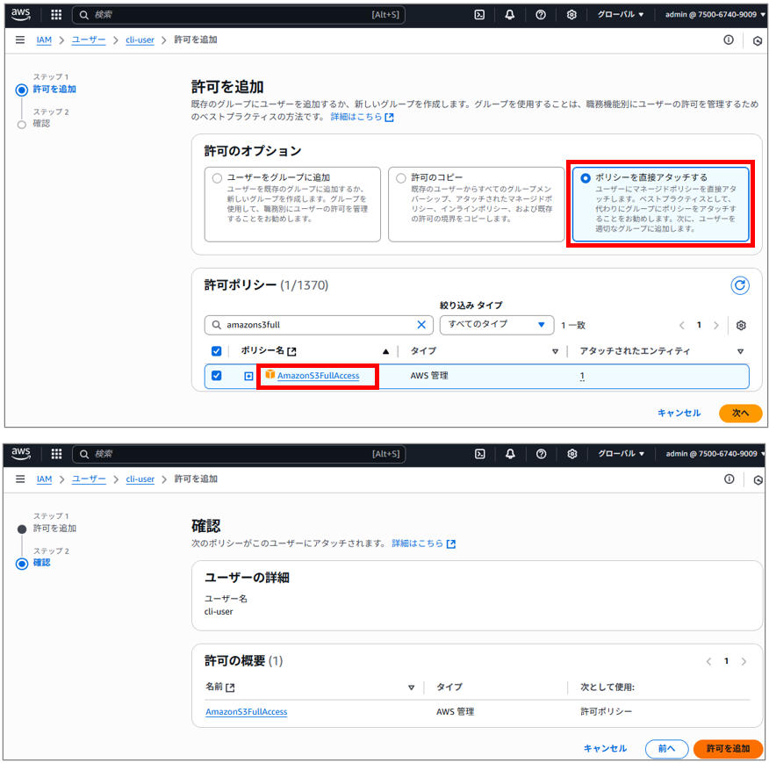Image resolution: width=769 pixels, height=763 pixels.
Task: Go to next page of policy list
Action: 716,326
